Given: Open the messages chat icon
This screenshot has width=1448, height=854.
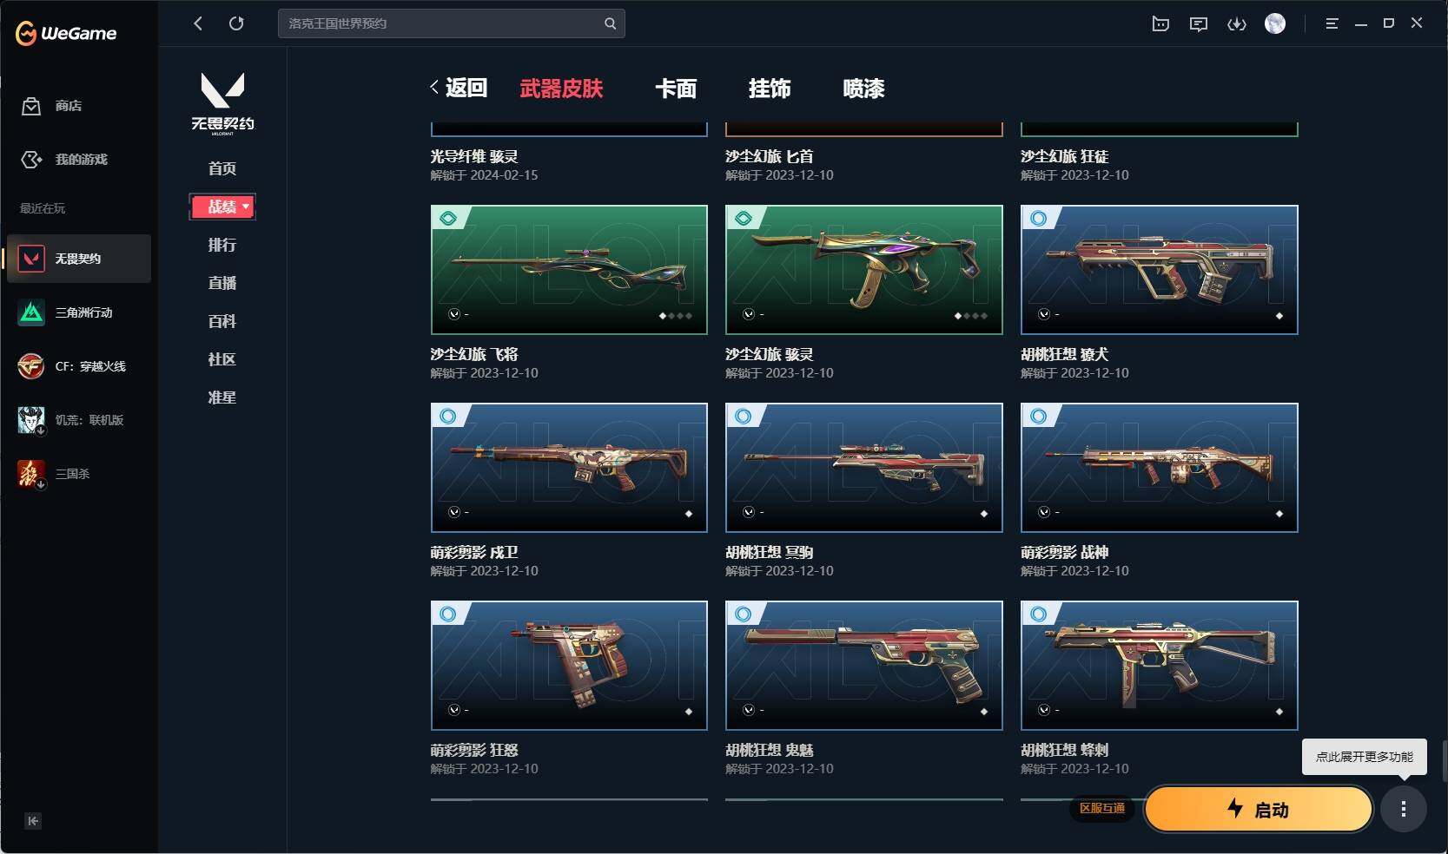Looking at the screenshot, I should point(1198,24).
